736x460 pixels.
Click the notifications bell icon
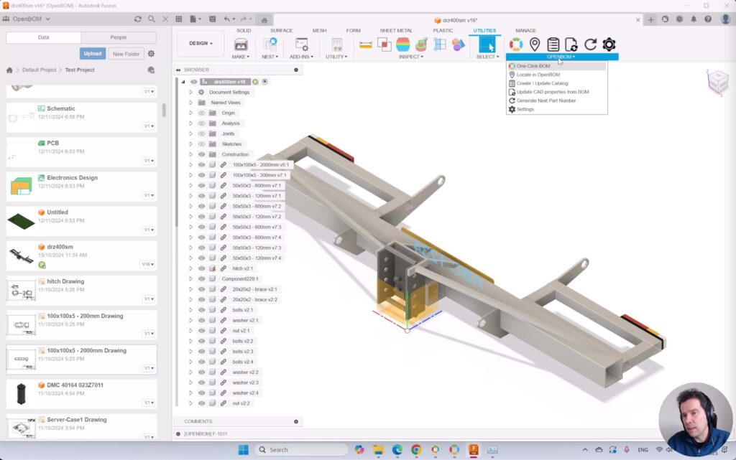694,19
